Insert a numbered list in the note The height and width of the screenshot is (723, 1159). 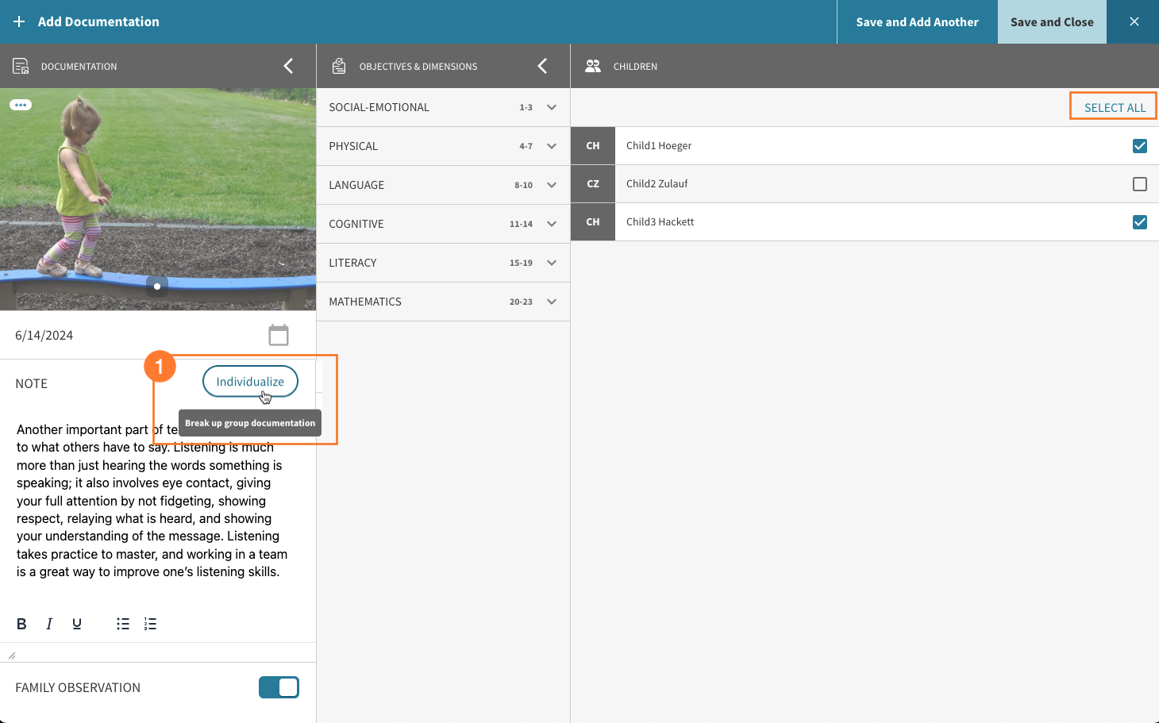pyautogui.click(x=150, y=624)
